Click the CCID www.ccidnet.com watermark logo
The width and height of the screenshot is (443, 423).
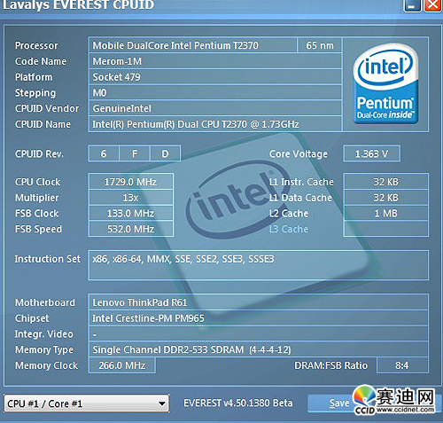point(394,400)
